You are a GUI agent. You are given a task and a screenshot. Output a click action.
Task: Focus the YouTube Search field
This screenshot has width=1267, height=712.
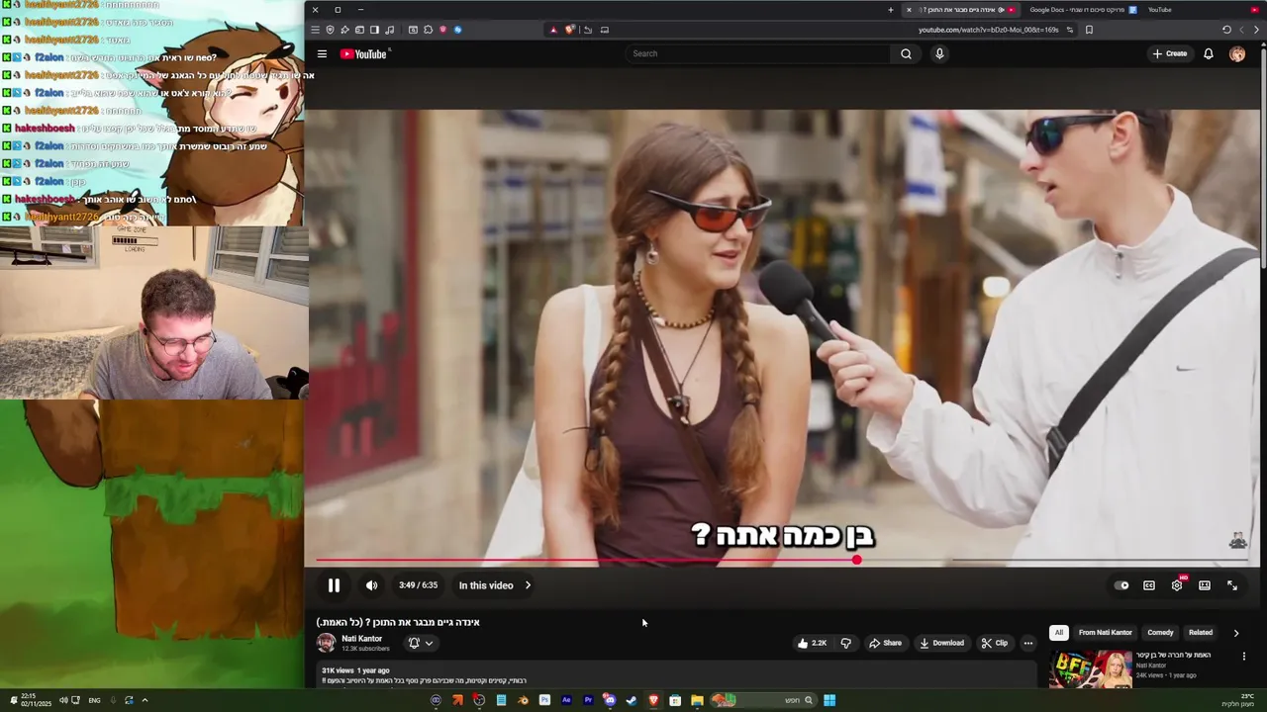click(760, 53)
